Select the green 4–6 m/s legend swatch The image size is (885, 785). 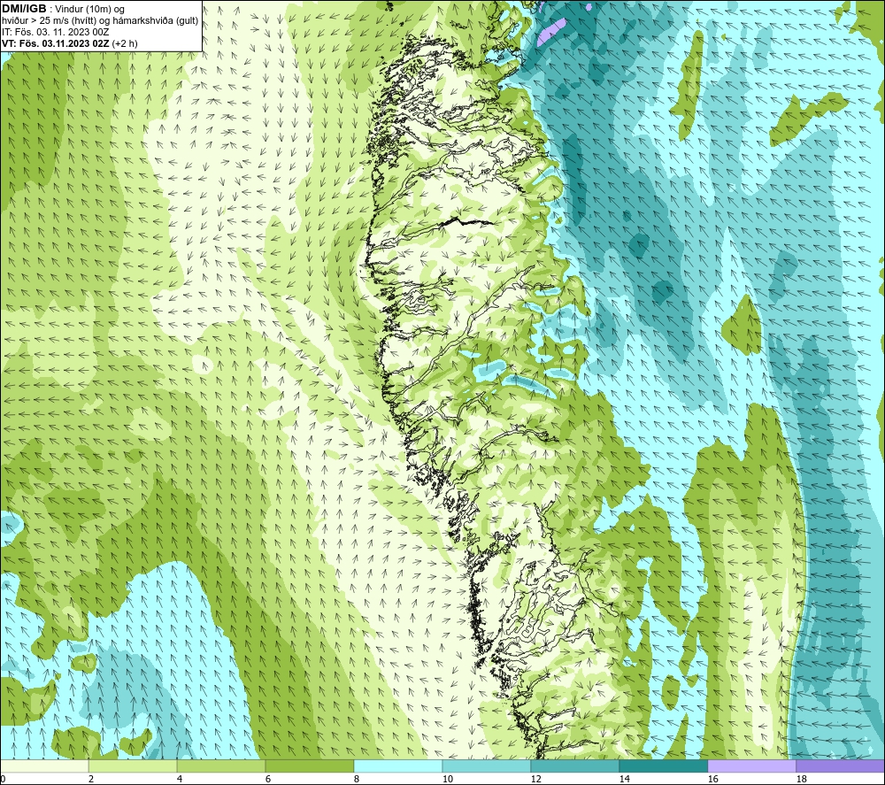point(221,766)
